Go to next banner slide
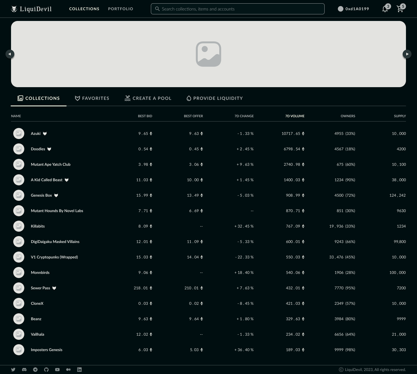This screenshot has height=374, width=417. point(407,54)
